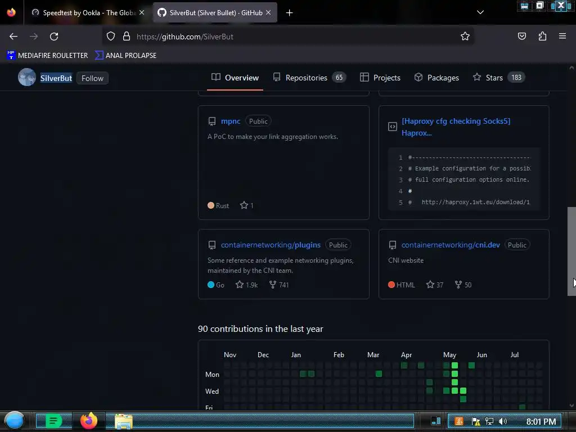Click the 8:01 PM clock

541,422
